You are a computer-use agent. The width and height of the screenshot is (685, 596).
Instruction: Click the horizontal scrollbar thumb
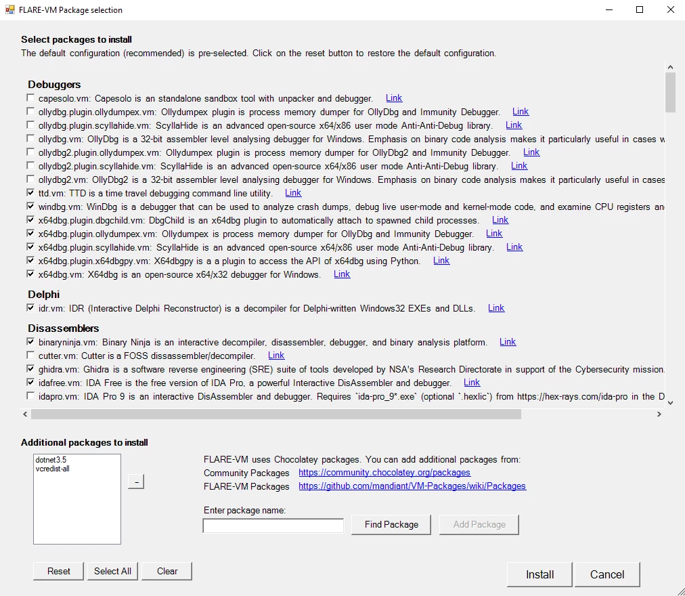276,414
